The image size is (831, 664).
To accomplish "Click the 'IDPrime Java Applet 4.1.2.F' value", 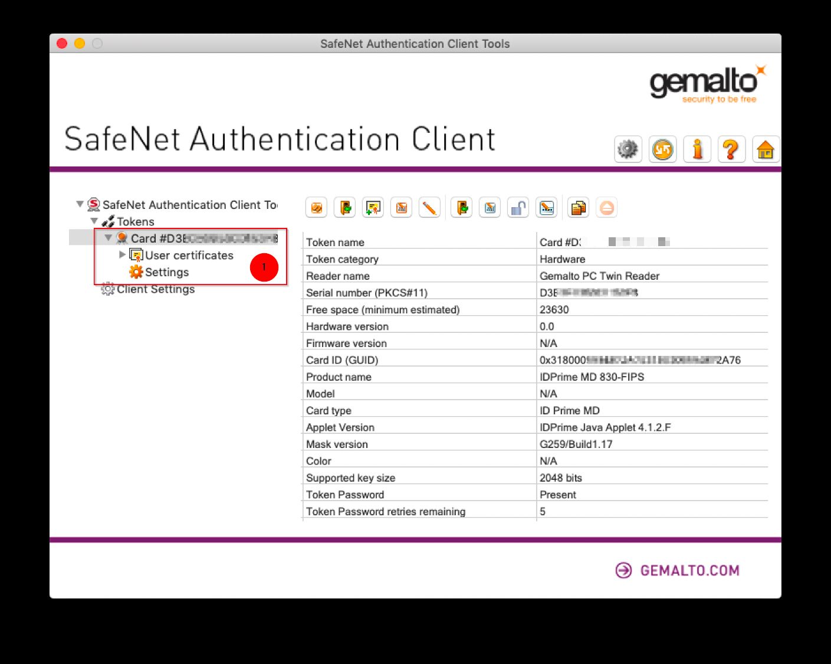I will coord(605,427).
